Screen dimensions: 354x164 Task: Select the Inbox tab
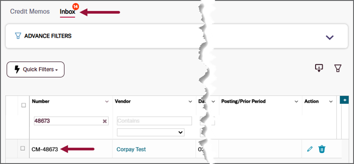pos(67,12)
